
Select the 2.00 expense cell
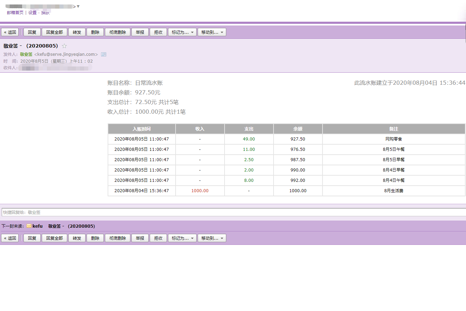click(249, 170)
